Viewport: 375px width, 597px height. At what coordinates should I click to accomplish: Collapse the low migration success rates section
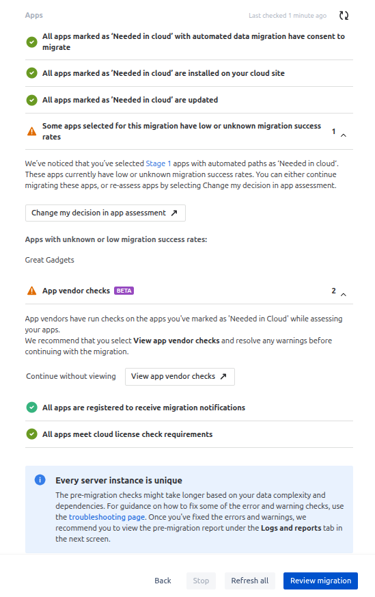pyautogui.click(x=344, y=135)
